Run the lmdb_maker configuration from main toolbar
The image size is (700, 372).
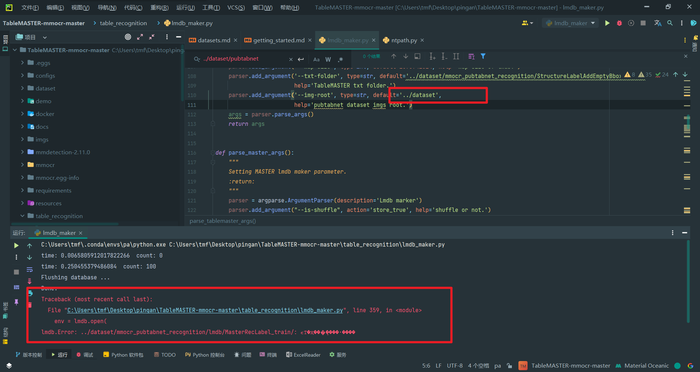(x=607, y=23)
